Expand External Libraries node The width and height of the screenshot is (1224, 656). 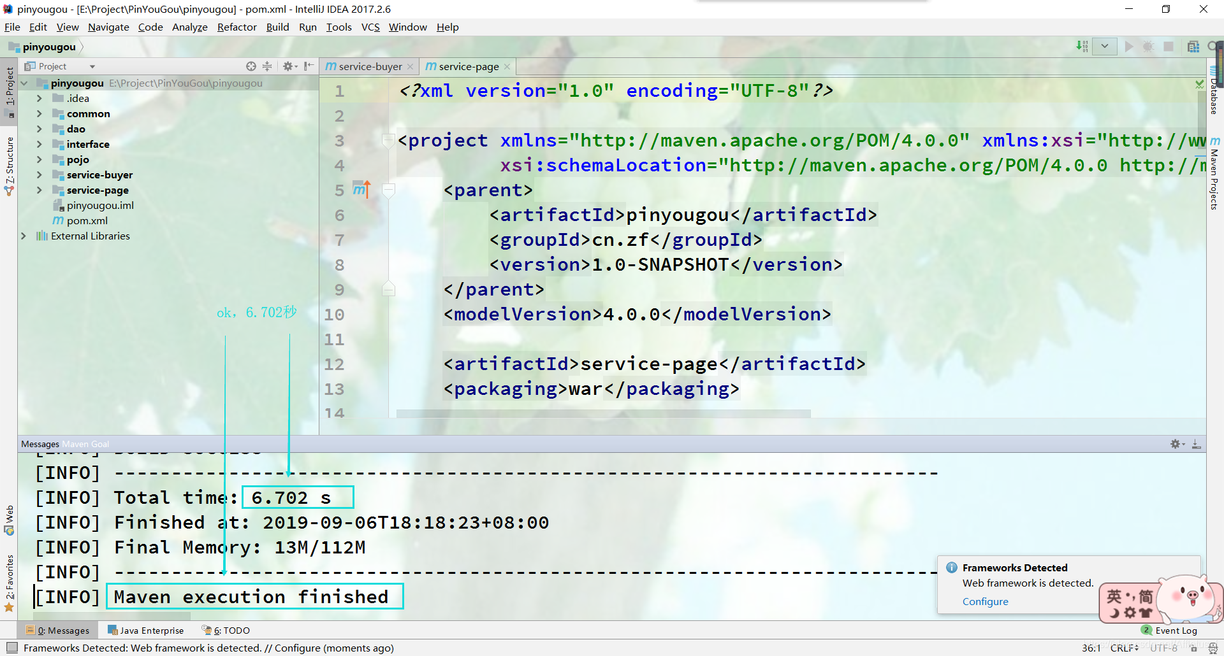(x=24, y=236)
